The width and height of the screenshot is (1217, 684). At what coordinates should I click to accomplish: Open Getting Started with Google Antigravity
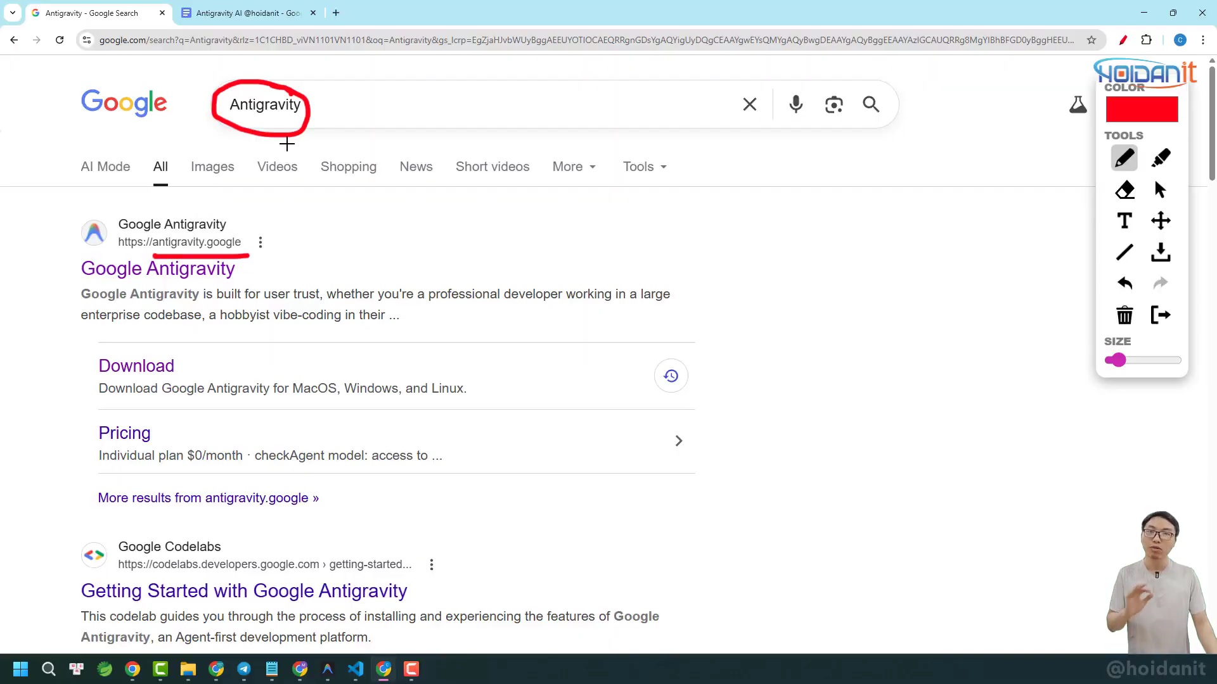244,591
